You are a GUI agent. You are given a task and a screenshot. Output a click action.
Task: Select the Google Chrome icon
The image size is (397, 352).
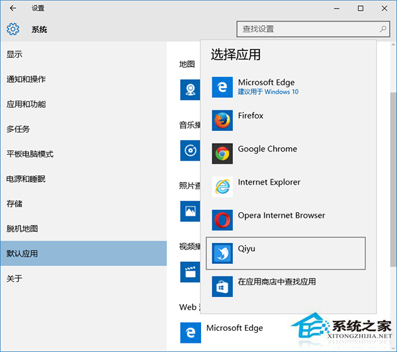222,154
